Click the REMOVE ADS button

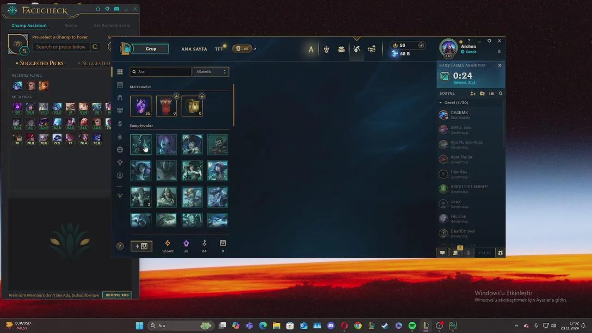(x=117, y=295)
